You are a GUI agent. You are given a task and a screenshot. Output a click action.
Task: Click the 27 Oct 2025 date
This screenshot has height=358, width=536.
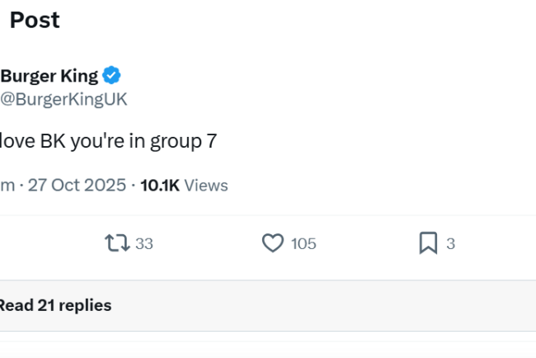pos(77,185)
